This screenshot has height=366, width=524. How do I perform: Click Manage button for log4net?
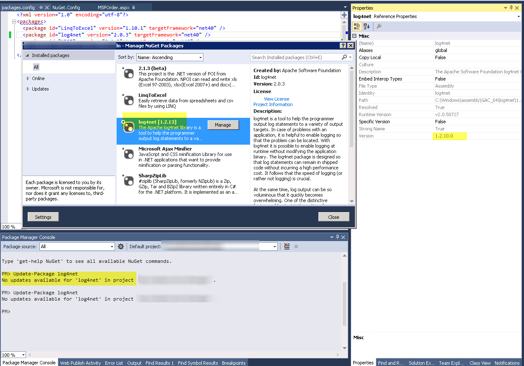(x=223, y=125)
